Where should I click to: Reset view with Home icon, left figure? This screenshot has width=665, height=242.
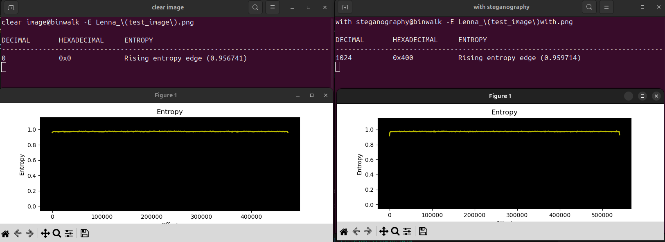(5, 233)
